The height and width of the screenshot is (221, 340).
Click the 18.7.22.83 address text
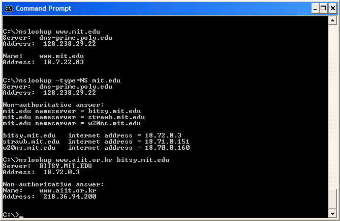tap(64, 62)
